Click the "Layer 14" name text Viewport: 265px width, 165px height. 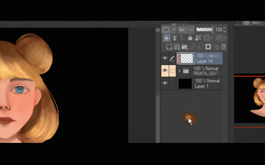tap(204, 61)
